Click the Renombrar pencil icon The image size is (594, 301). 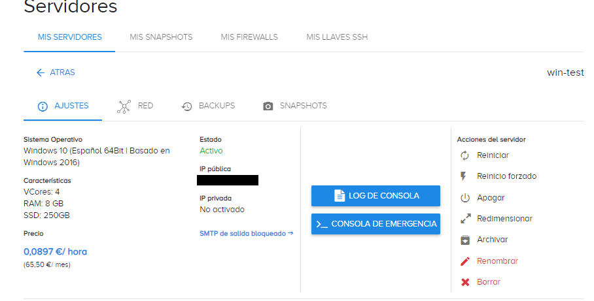tap(465, 261)
